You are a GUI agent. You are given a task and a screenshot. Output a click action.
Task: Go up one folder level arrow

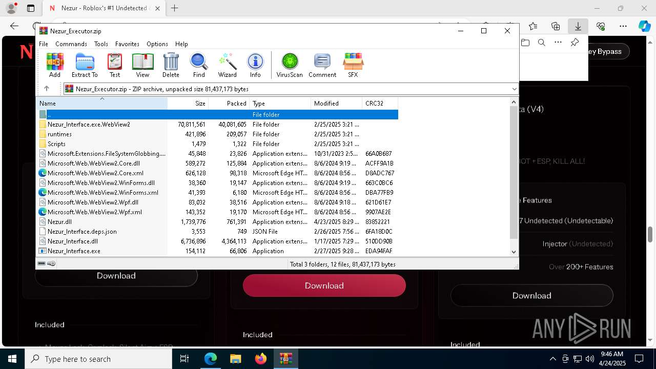47,89
